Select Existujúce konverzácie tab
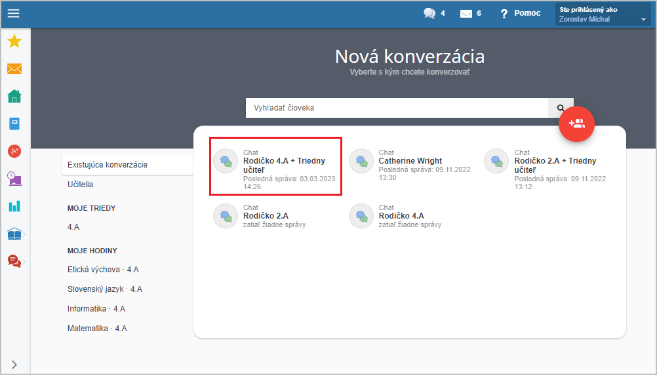This screenshot has height=375, width=657. pos(127,165)
